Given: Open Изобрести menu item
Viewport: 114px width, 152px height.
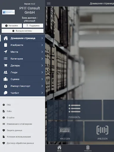Looking at the screenshot, I should (x=23, y=45).
